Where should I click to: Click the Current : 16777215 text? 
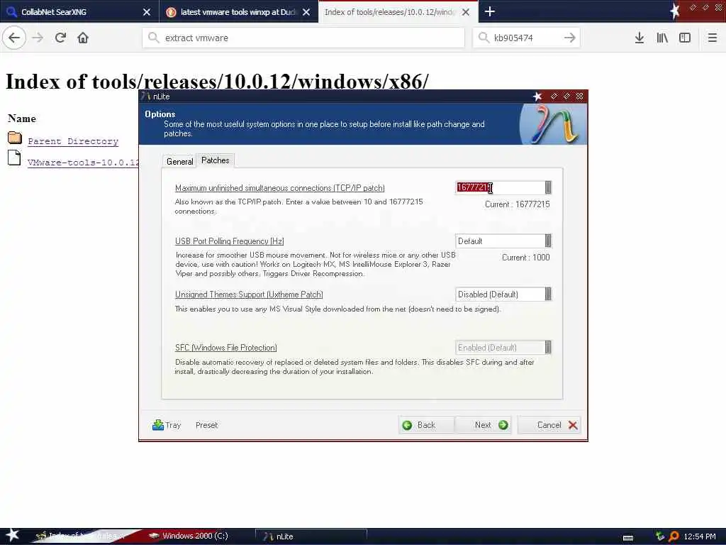(517, 204)
